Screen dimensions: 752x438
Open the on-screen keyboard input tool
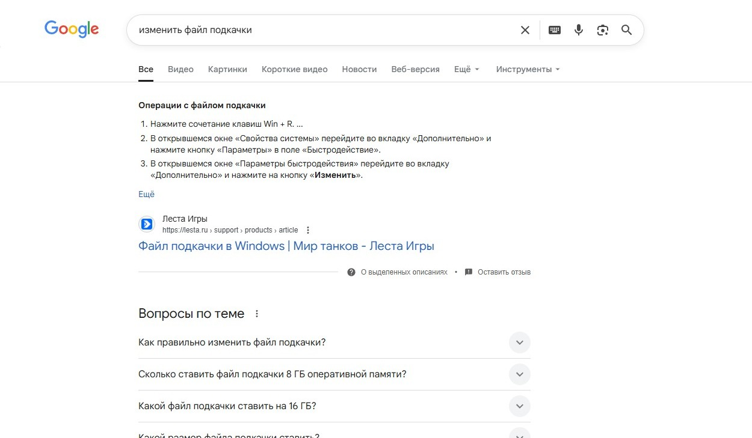555,30
